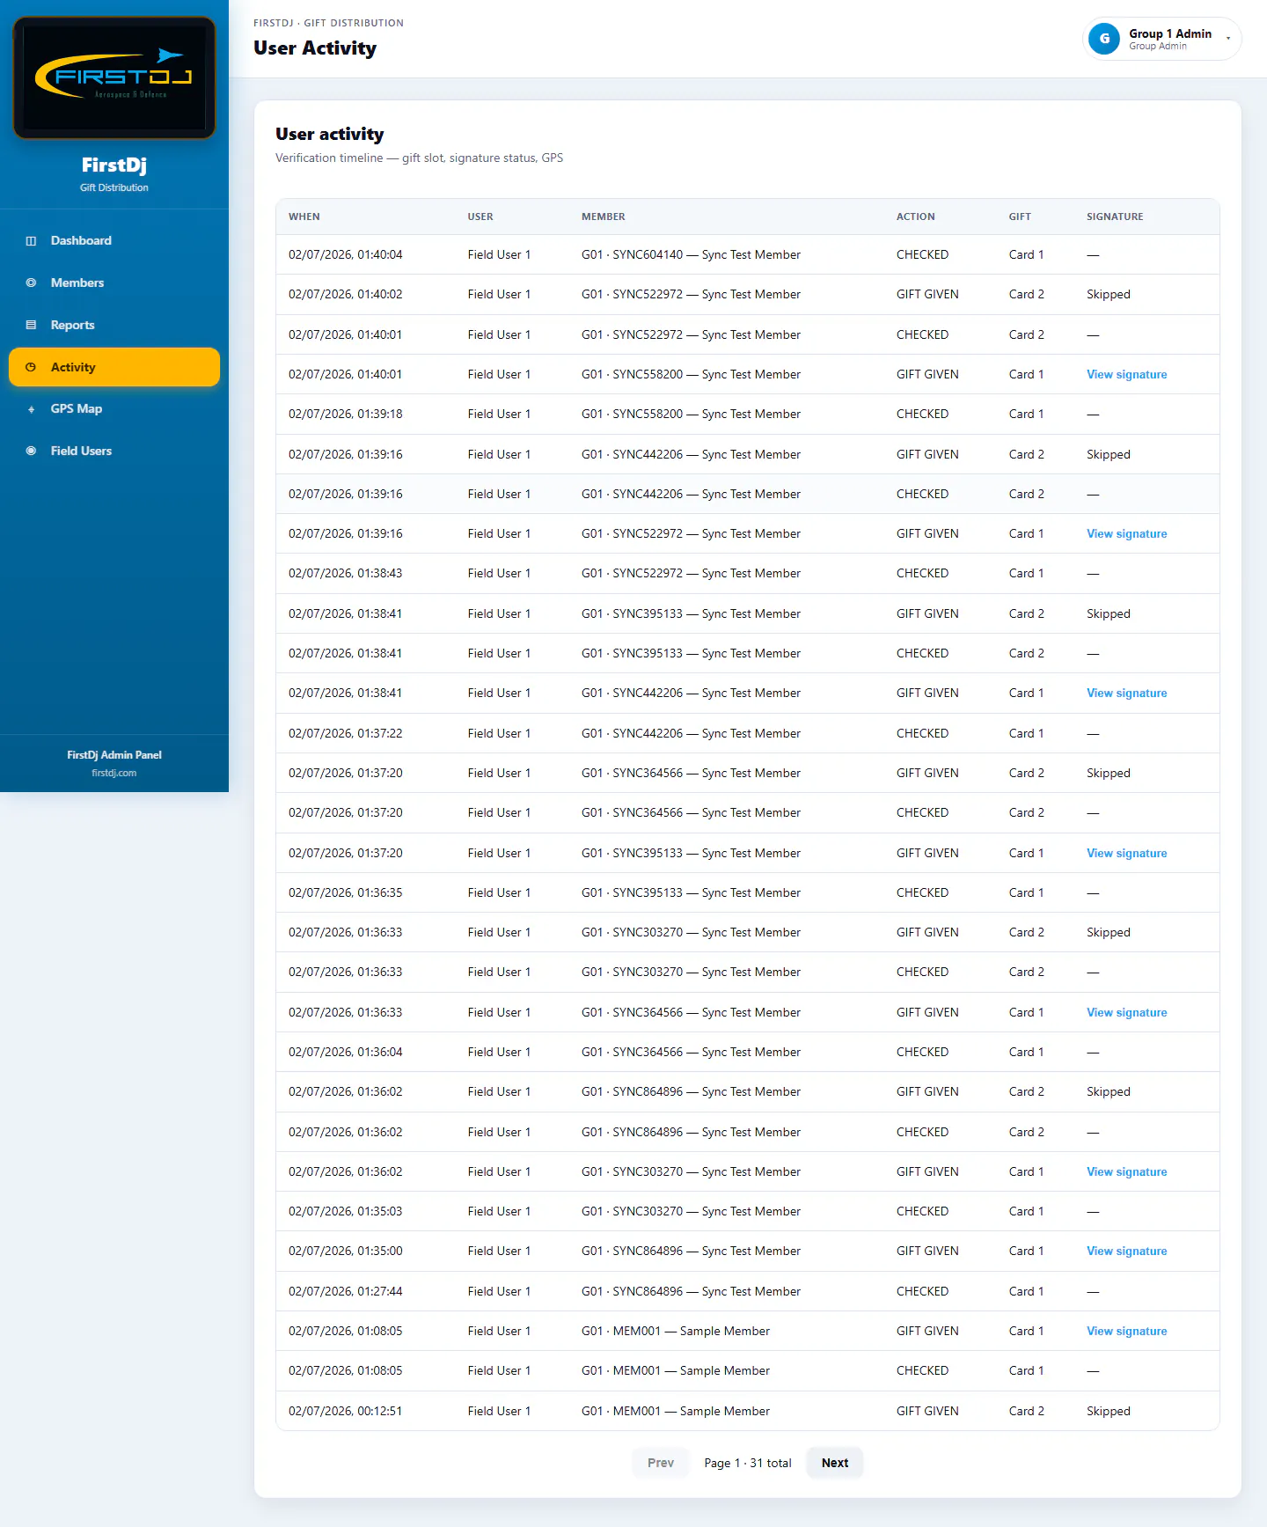Viewport: 1267px width, 1527px height.
Task: Click the SIGNATURE column header
Action: pos(1115,217)
